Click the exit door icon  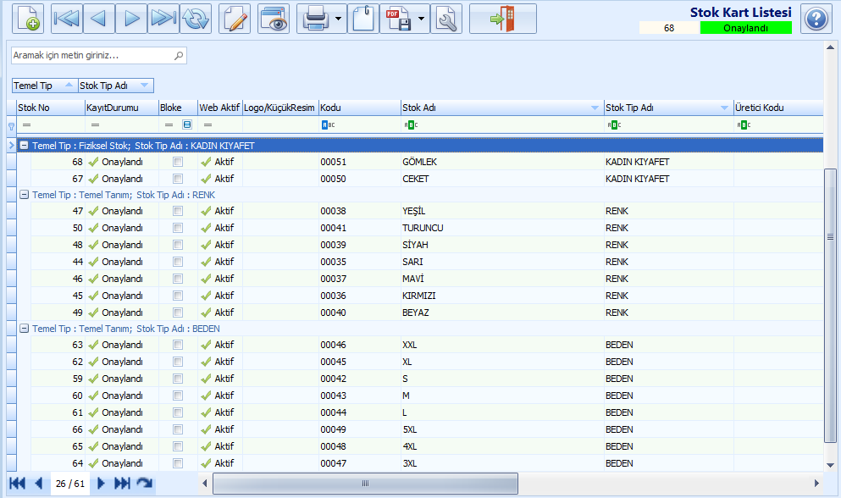click(x=503, y=19)
